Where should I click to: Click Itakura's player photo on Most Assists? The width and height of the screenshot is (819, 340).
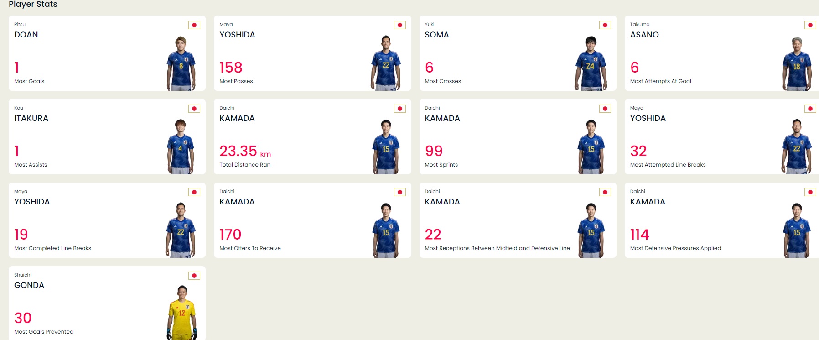tap(181, 146)
